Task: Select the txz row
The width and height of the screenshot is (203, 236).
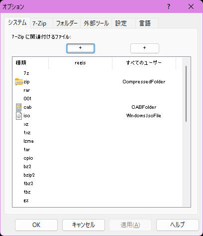Action: click(27, 133)
